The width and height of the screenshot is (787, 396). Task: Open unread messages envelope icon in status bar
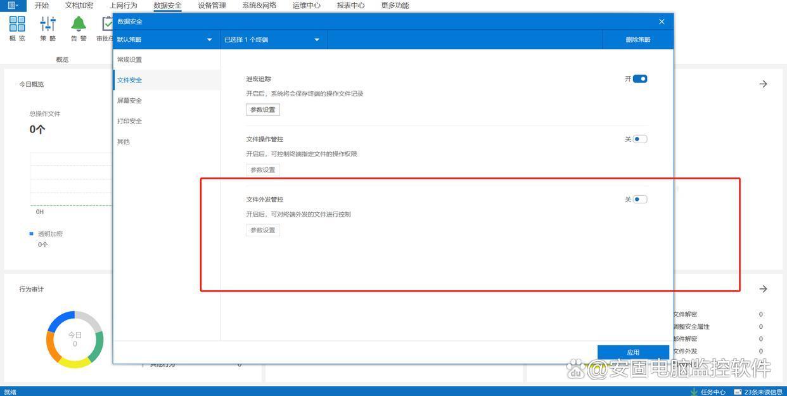pos(738,392)
